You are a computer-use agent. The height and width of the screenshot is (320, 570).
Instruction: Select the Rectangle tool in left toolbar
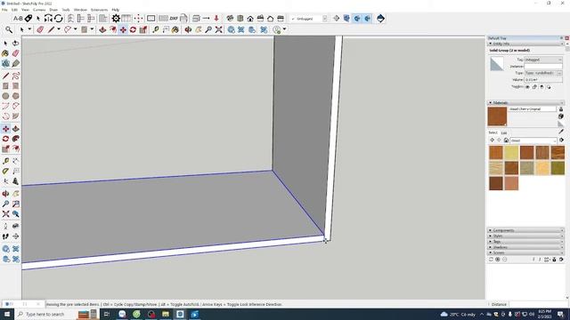tap(6, 86)
